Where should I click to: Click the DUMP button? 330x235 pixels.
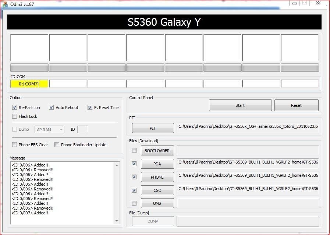click(153, 221)
